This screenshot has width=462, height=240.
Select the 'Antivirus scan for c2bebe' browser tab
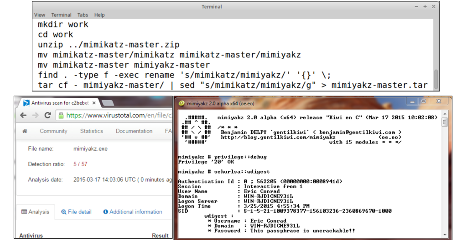(60, 103)
